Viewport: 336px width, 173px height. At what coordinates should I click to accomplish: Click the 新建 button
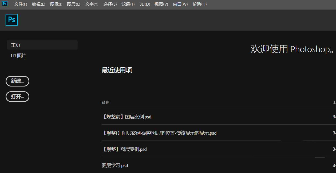tap(17, 81)
